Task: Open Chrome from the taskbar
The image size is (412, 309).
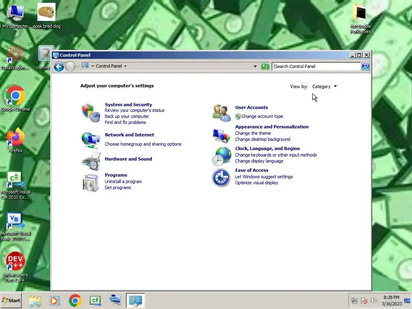Action: (x=75, y=301)
